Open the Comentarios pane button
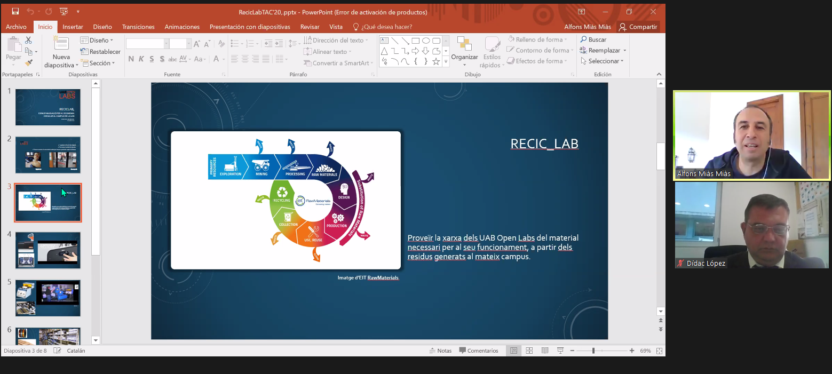The width and height of the screenshot is (832, 374). click(479, 351)
